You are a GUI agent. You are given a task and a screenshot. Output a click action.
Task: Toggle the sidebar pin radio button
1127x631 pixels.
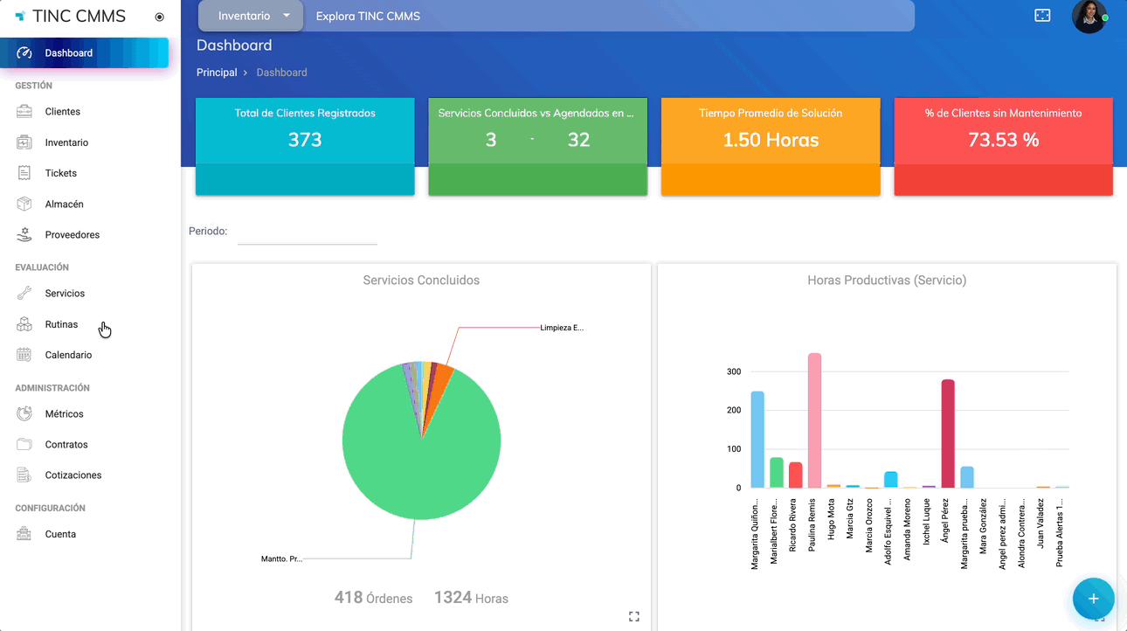pyautogui.click(x=159, y=17)
